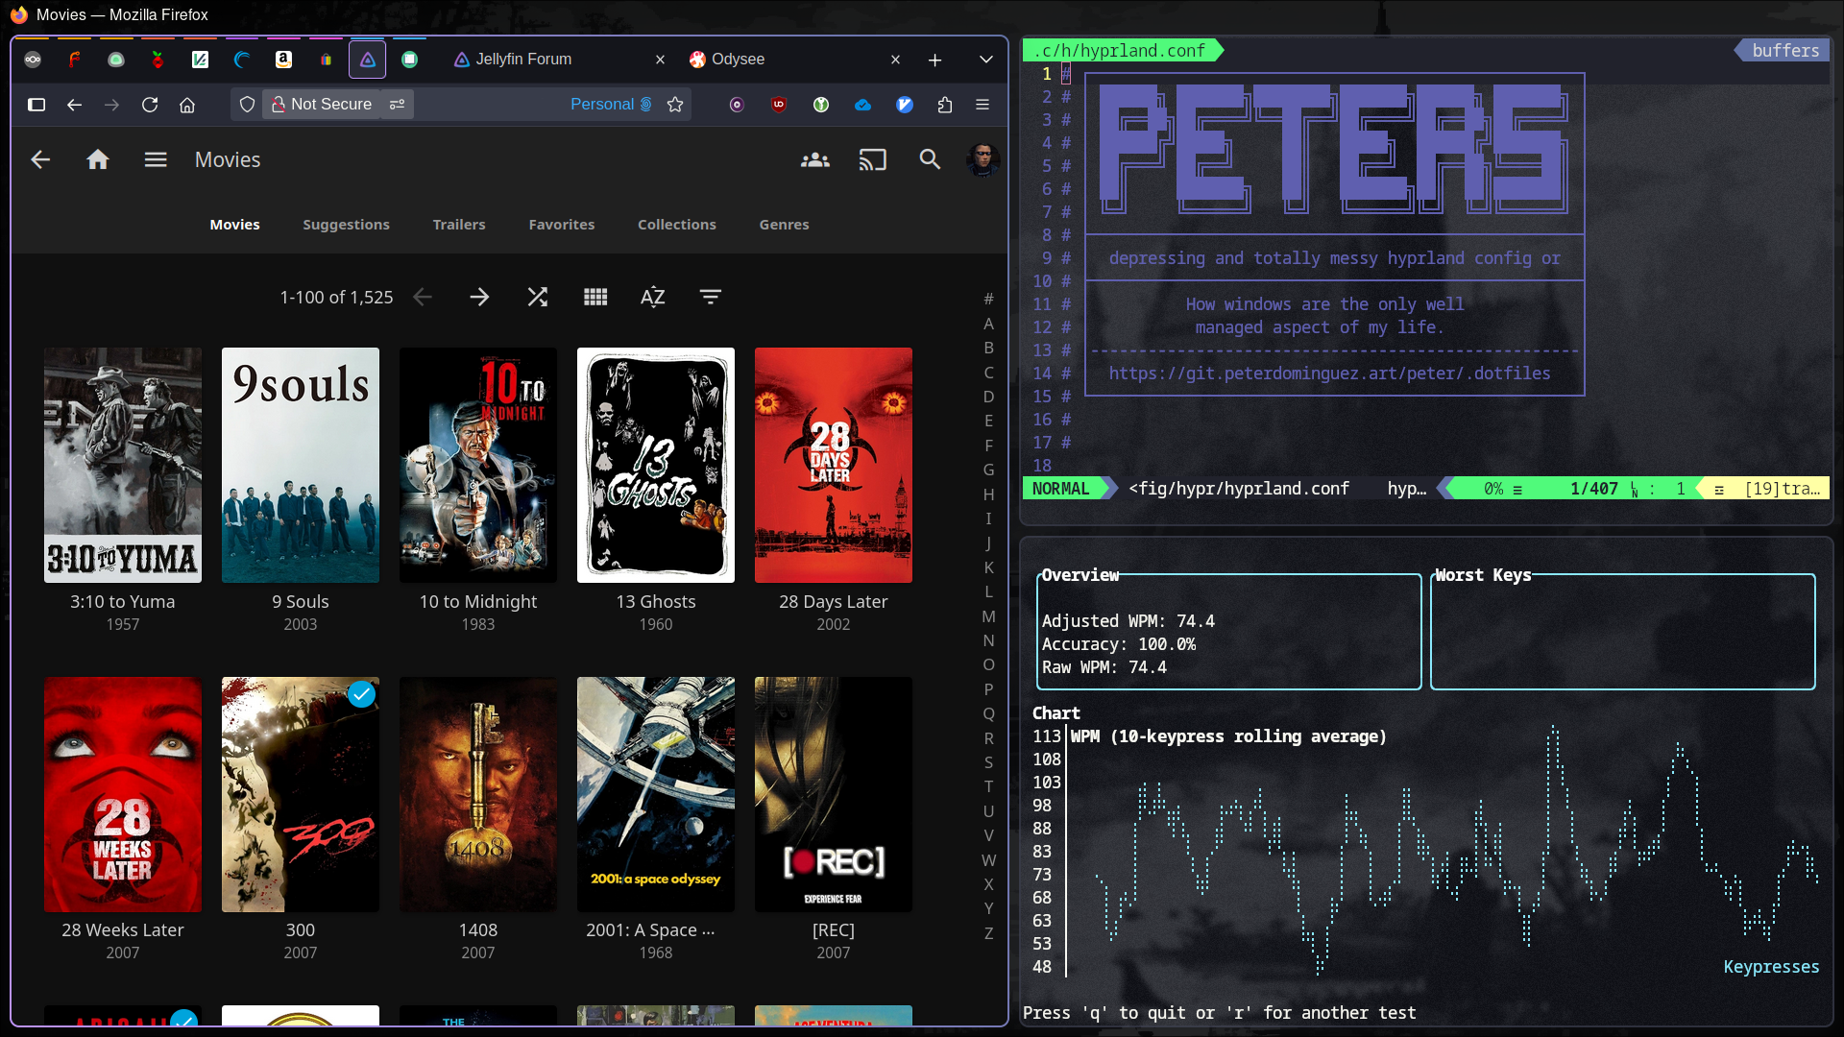Open Firefox application menu
The width and height of the screenshot is (1844, 1037).
(983, 105)
